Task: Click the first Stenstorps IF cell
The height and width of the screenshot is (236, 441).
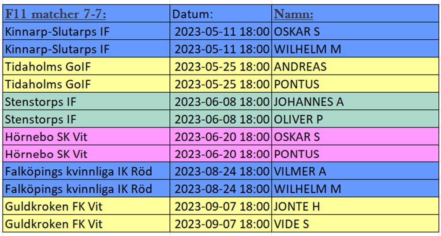Action: coord(86,101)
